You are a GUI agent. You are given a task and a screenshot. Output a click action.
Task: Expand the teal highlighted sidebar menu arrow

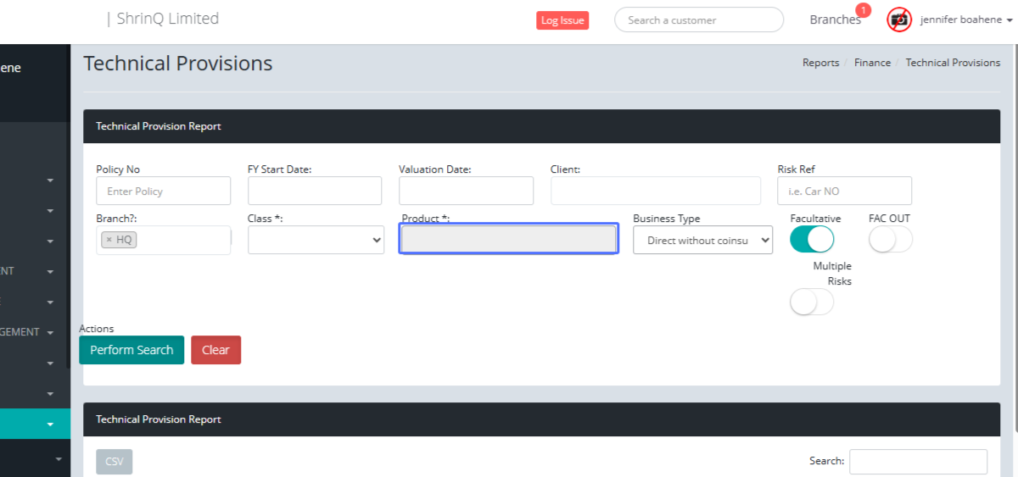coord(50,424)
